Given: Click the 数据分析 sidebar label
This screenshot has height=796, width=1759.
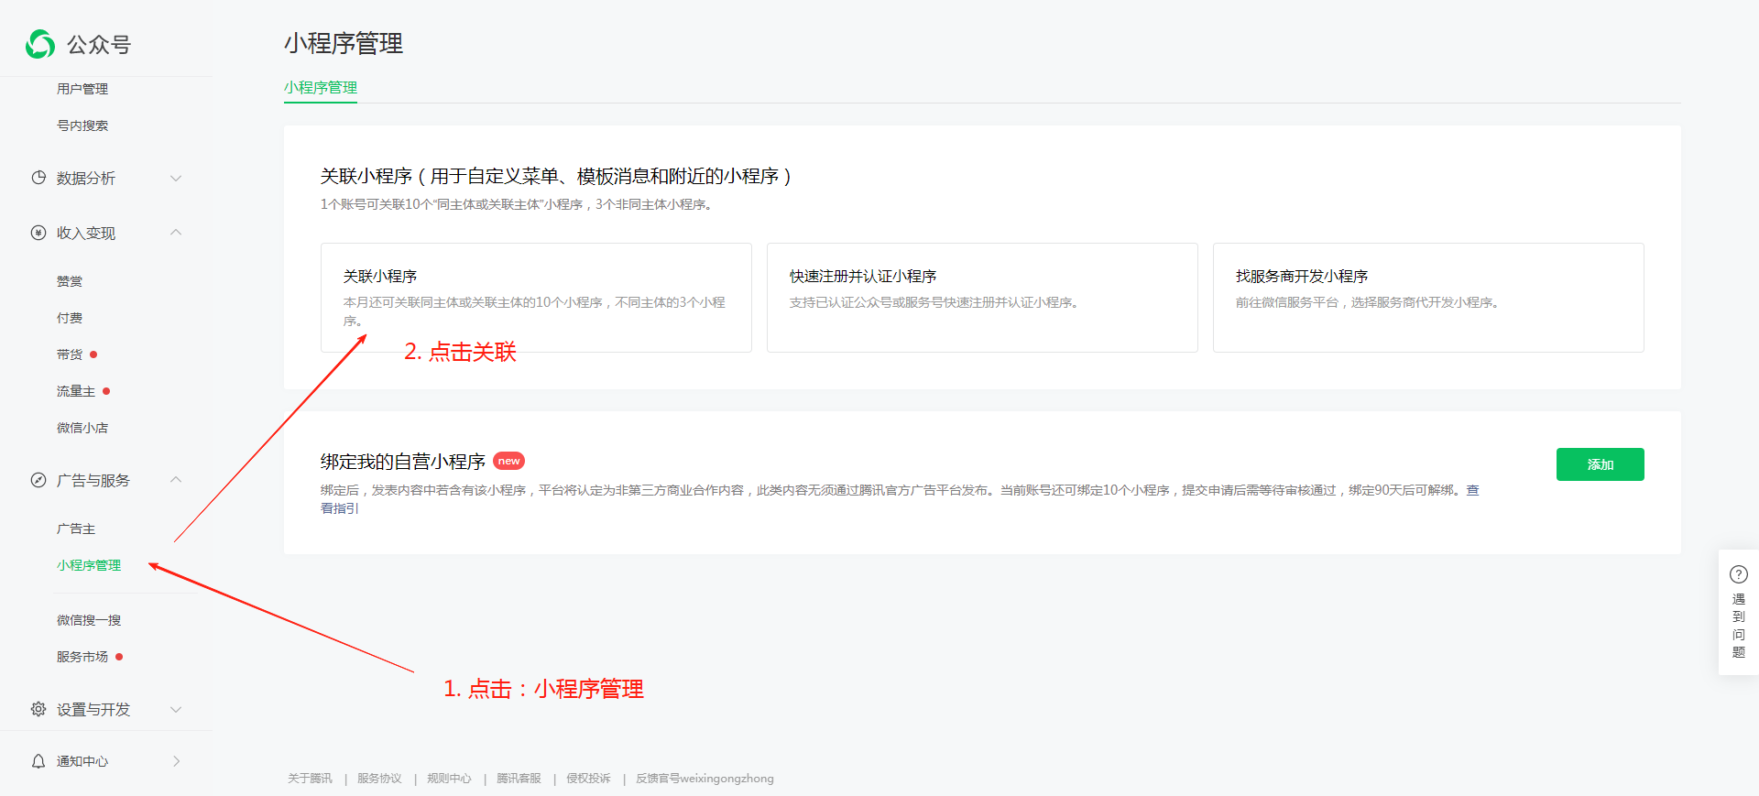Looking at the screenshot, I should tap(86, 178).
